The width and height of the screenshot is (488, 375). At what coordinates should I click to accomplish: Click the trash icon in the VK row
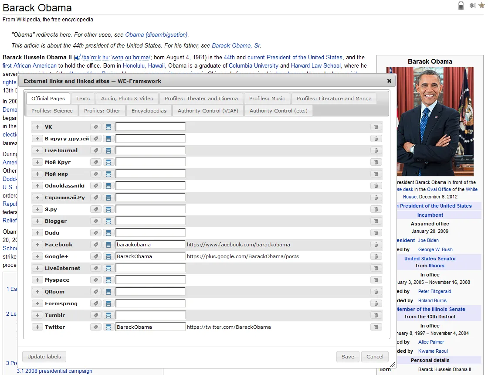(x=376, y=127)
